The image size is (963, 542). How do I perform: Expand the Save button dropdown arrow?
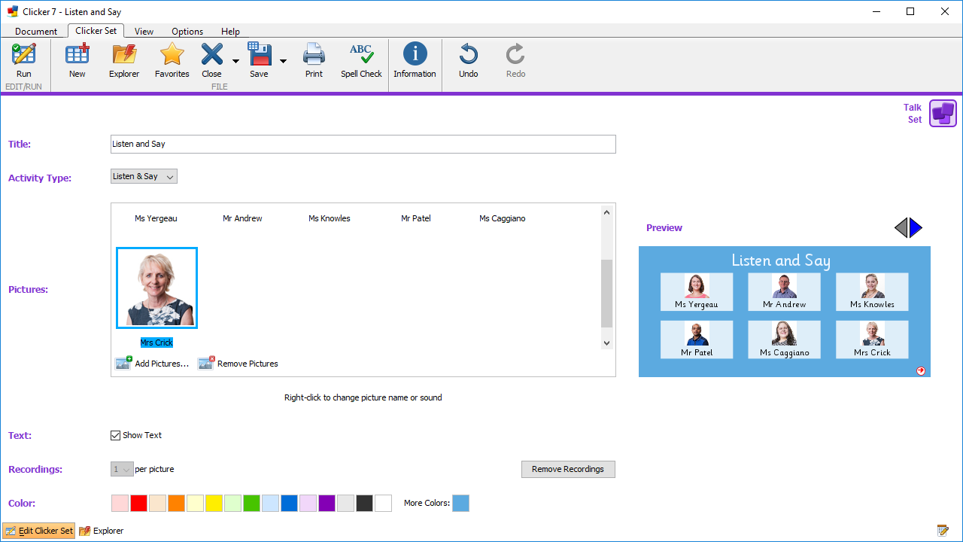[283, 61]
